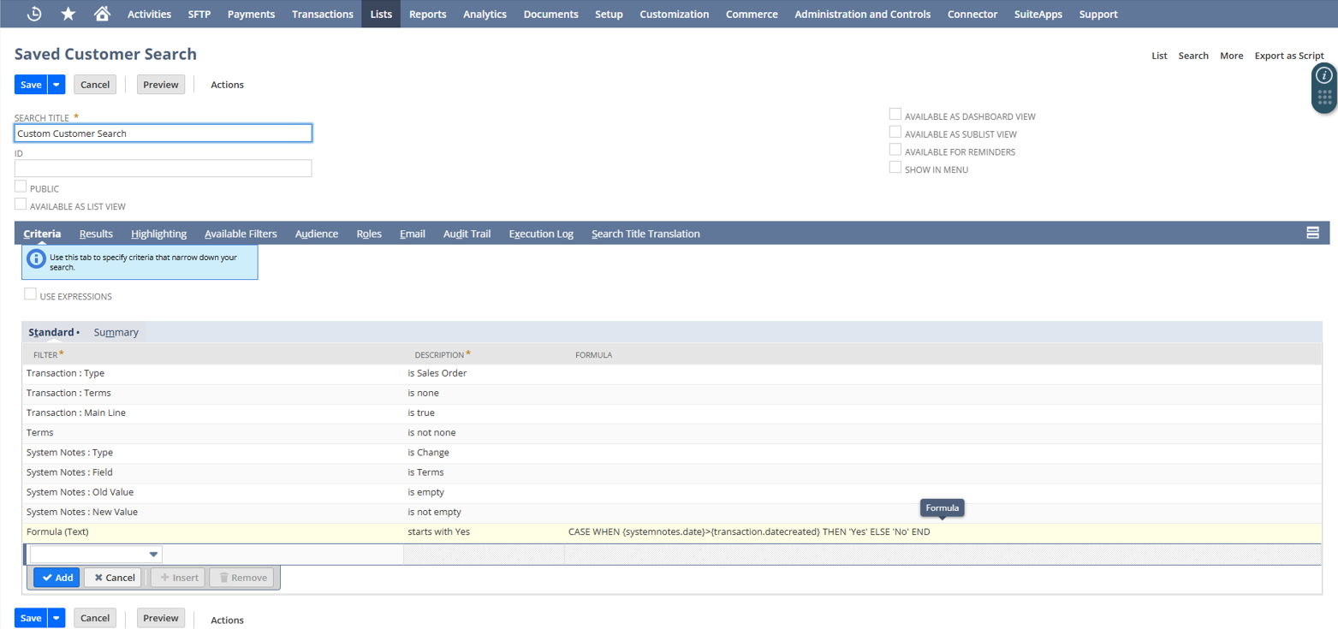Viewport: 1338px width, 629px height.
Task: Open the new filter field dropdown
Action: tap(153, 555)
